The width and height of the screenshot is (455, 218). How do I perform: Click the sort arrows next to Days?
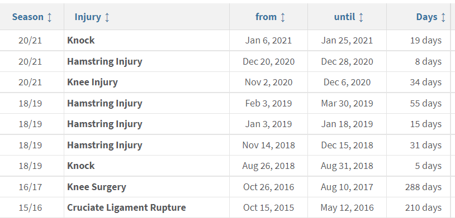point(443,17)
